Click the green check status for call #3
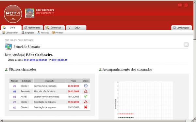 pyautogui.click(x=86, y=96)
